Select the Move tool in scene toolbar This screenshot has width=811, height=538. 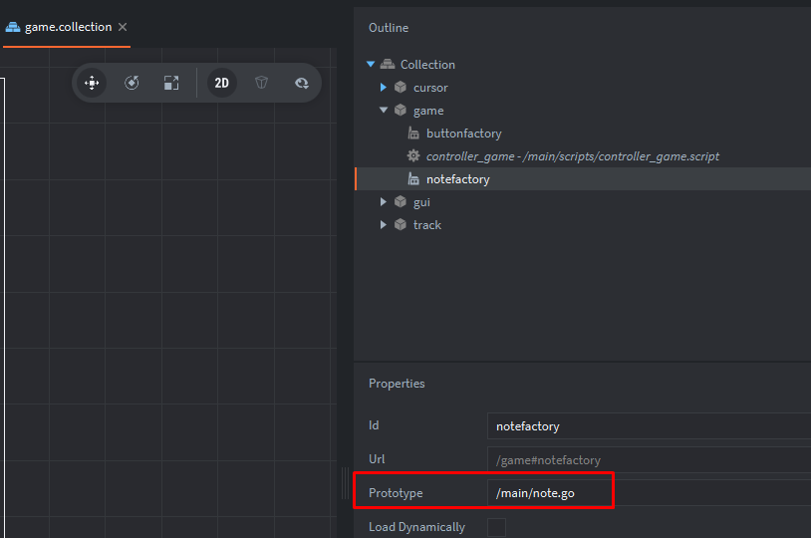tap(92, 83)
